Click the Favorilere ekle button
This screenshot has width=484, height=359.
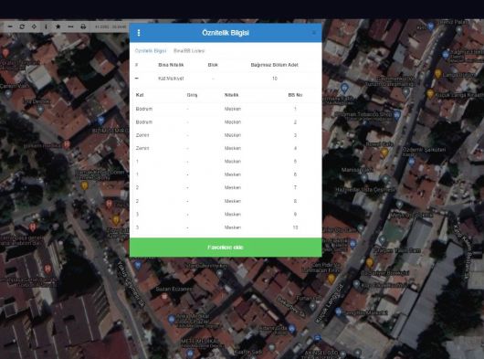coord(226,248)
